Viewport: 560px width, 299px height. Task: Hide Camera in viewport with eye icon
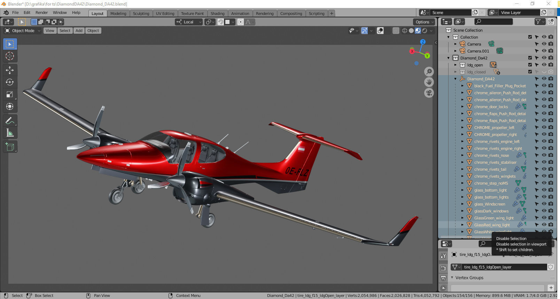point(544,44)
